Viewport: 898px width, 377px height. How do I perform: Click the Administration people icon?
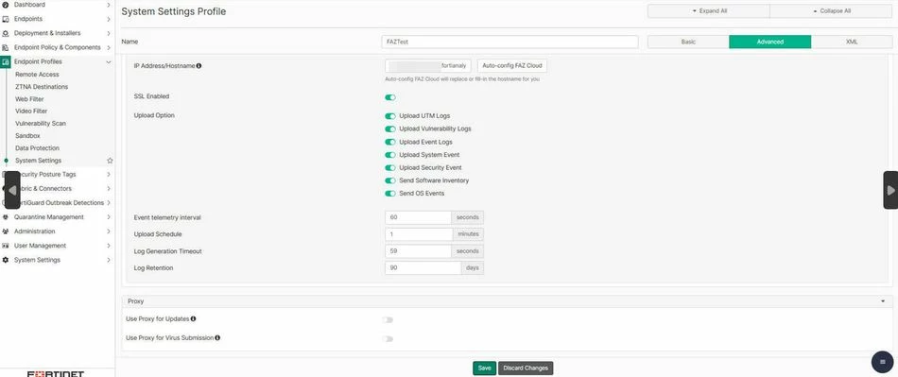[5, 231]
